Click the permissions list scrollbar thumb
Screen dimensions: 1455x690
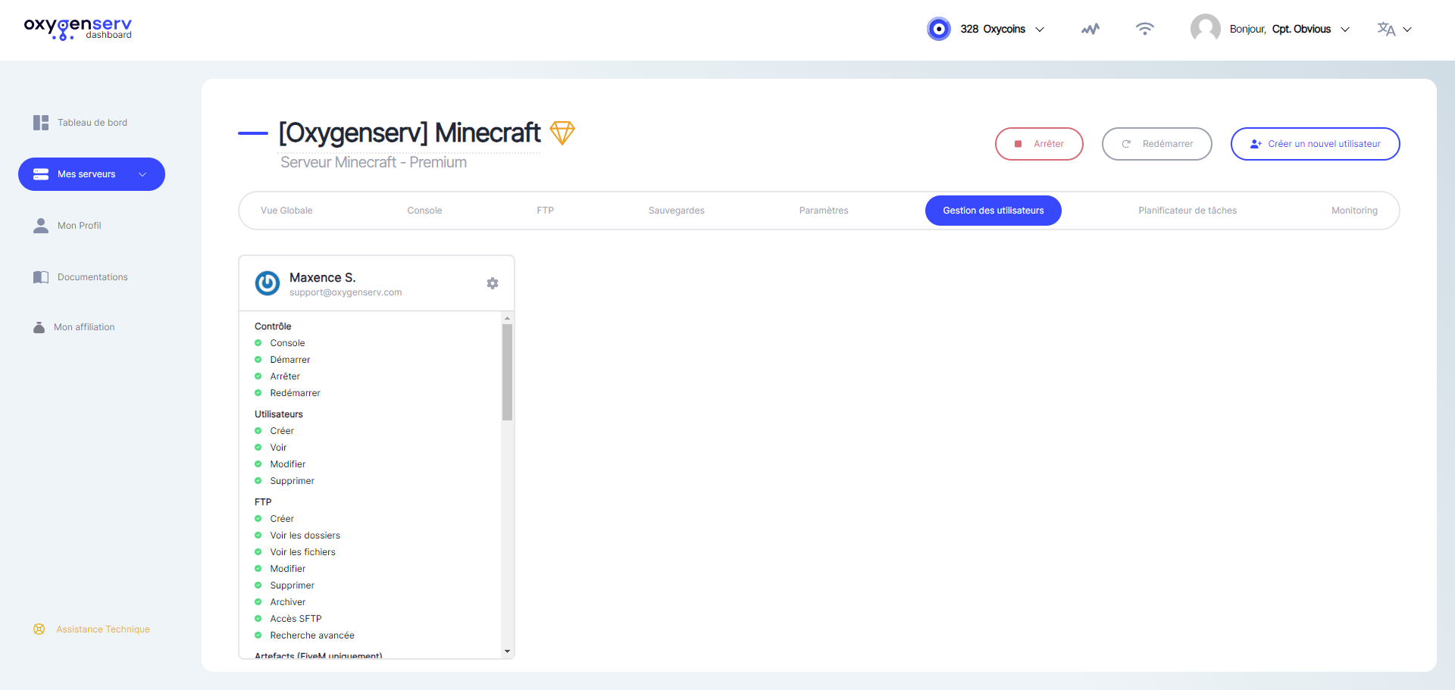coord(507,372)
